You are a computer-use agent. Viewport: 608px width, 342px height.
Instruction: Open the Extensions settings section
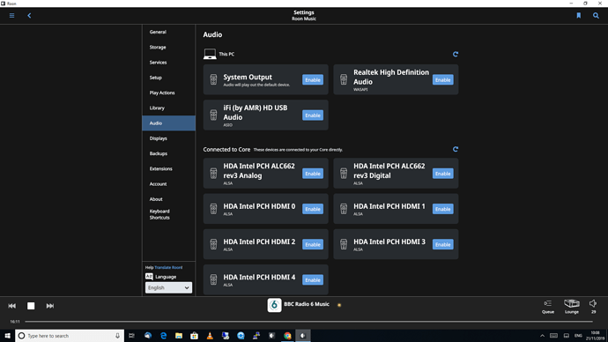(168, 168)
